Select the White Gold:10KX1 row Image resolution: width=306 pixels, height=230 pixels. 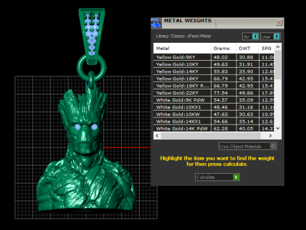(x=214, y=107)
